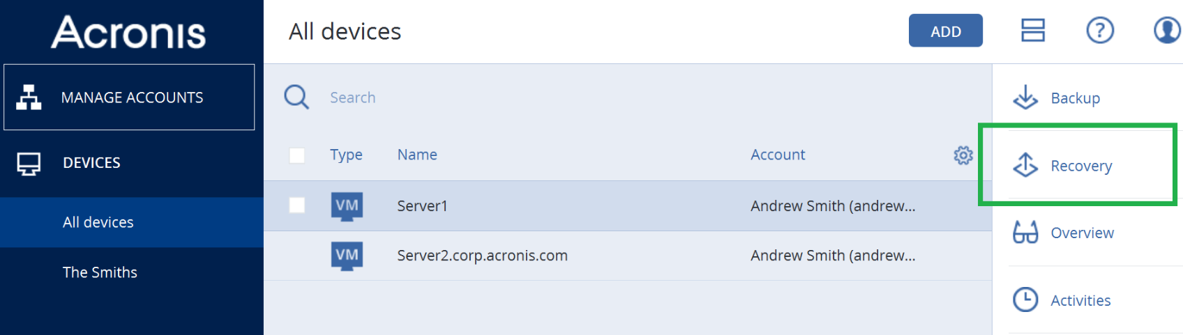This screenshot has height=335, width=1183.
Task: Expand the DEVICES section
Action: 132,163
